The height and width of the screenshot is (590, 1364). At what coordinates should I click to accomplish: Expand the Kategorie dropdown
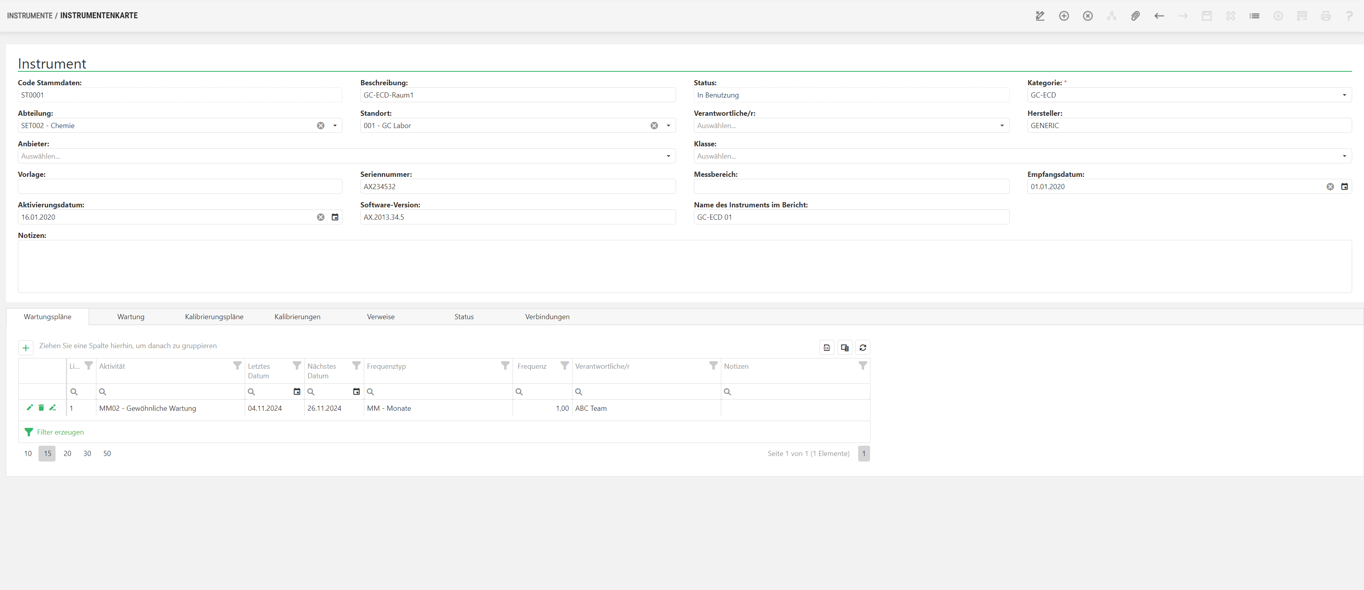[x=1344, y=95]
